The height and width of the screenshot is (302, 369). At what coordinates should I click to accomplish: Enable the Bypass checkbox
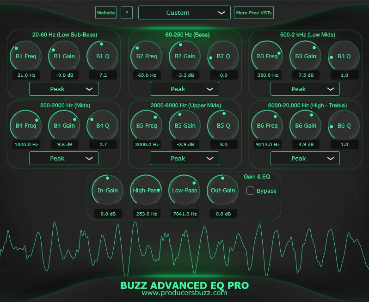[250, 191]
